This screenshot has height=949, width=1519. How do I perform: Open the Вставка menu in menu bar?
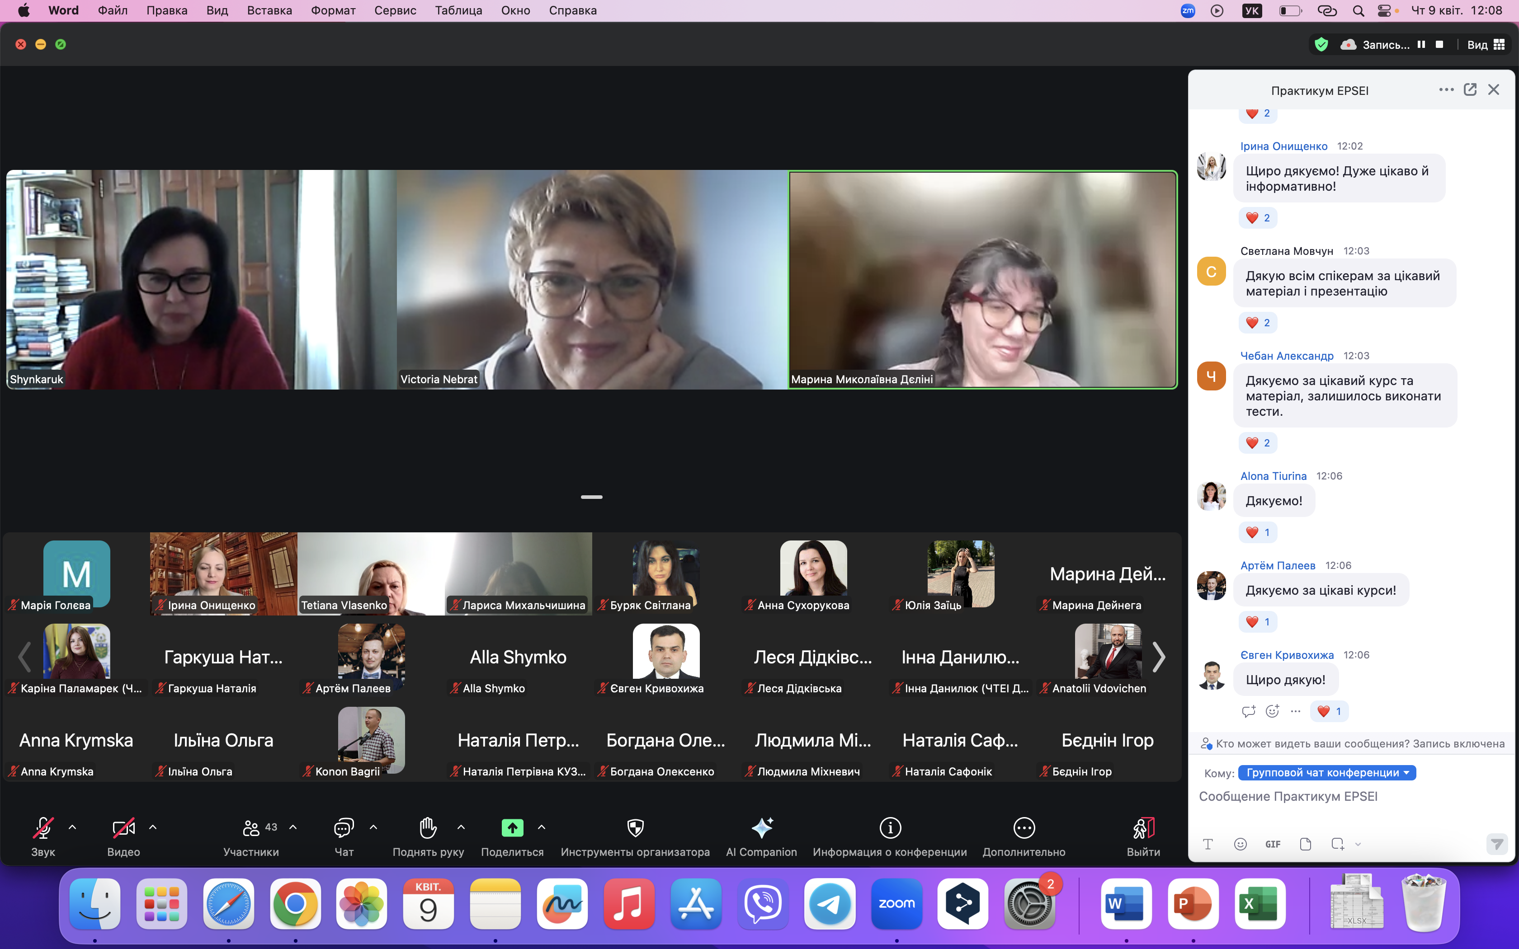(269, 11)
